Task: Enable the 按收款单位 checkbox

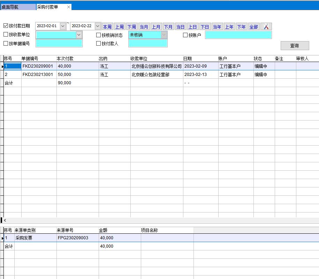Action: point(6,34)
